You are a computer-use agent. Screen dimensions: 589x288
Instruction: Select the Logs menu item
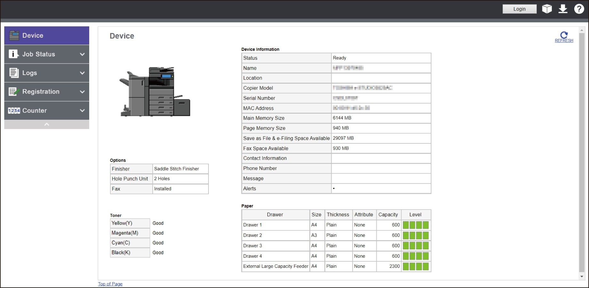click(30, 73)
